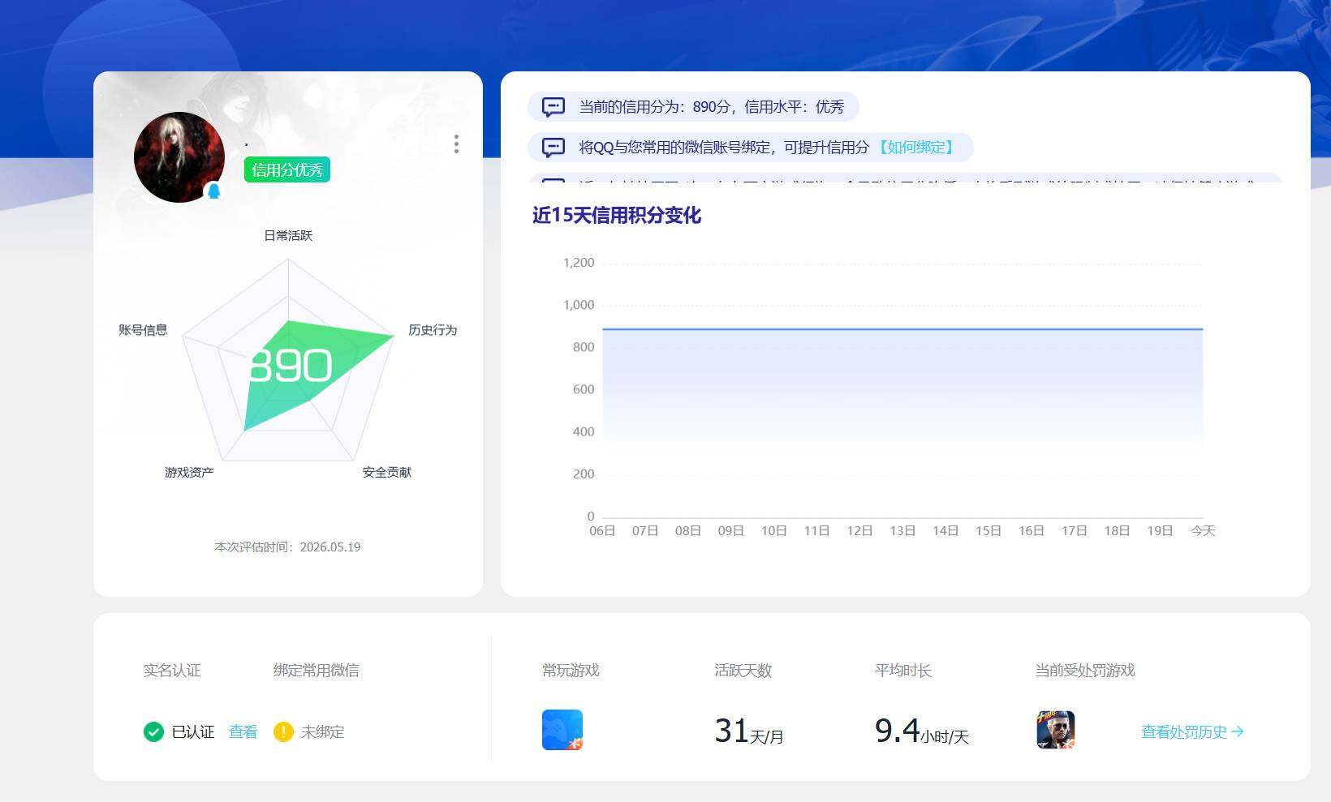1331x802 pixels.
Task: Click the 19日 label on chart axis
Action: (x=1160, y=530)
